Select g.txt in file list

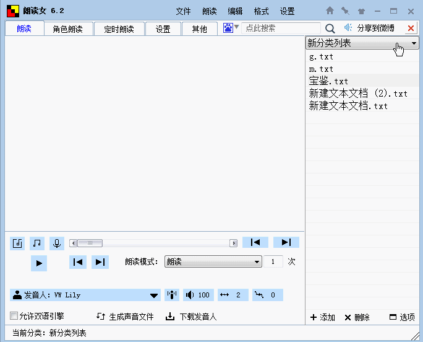362,57
